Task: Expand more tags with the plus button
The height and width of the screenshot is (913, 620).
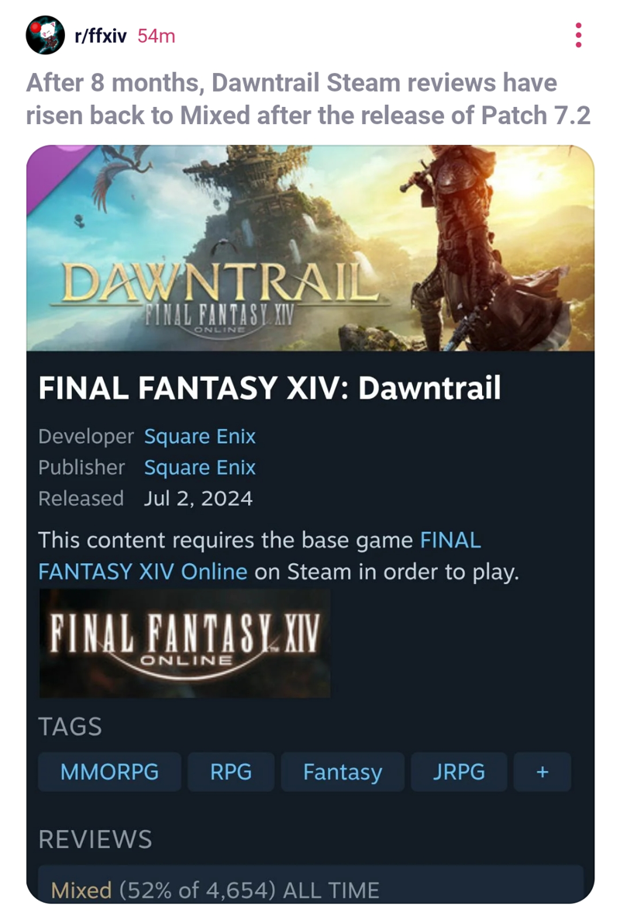Action: coord(542,772)
